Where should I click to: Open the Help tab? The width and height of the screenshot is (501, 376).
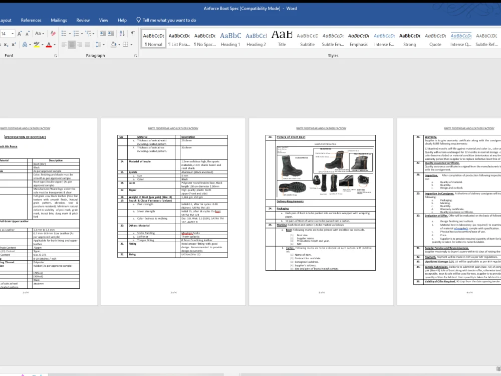pos(122,20)
